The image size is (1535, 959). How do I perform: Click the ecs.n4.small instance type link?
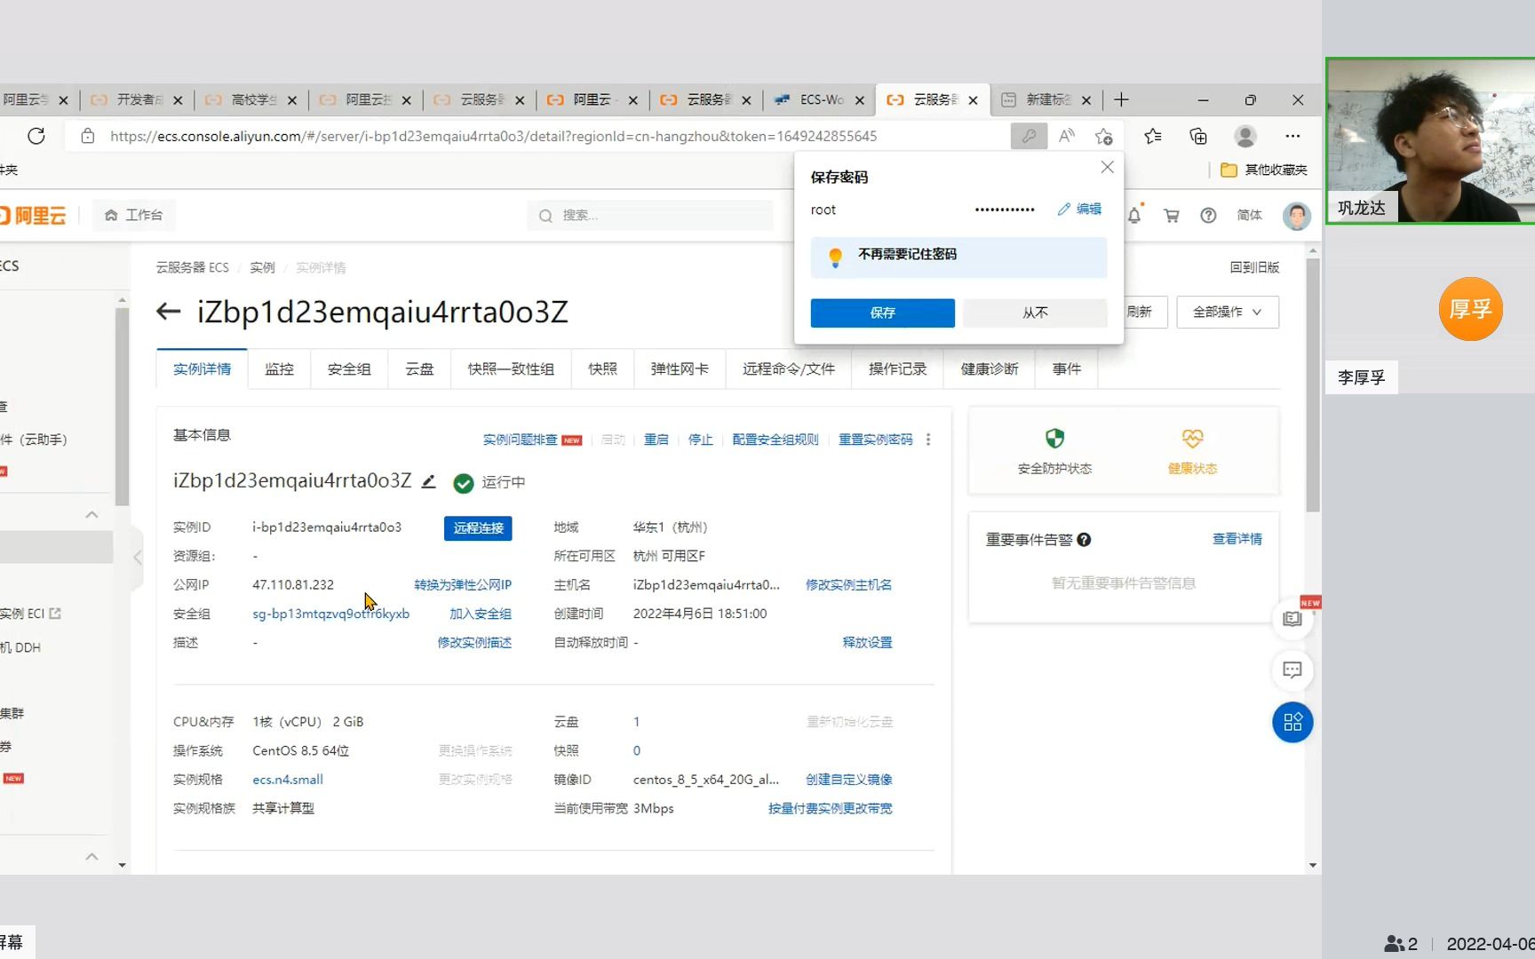[288, 779]
